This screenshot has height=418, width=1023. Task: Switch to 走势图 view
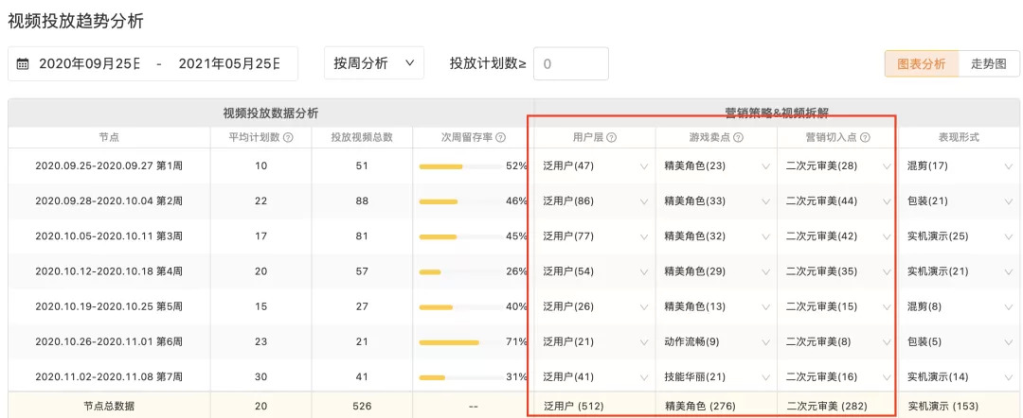[989, 63]
